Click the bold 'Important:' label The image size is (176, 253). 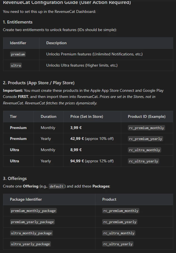13,90
